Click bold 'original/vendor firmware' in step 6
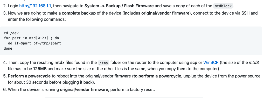Image resolution: width=271 pixels, height=98 pixels. [84, 89]
